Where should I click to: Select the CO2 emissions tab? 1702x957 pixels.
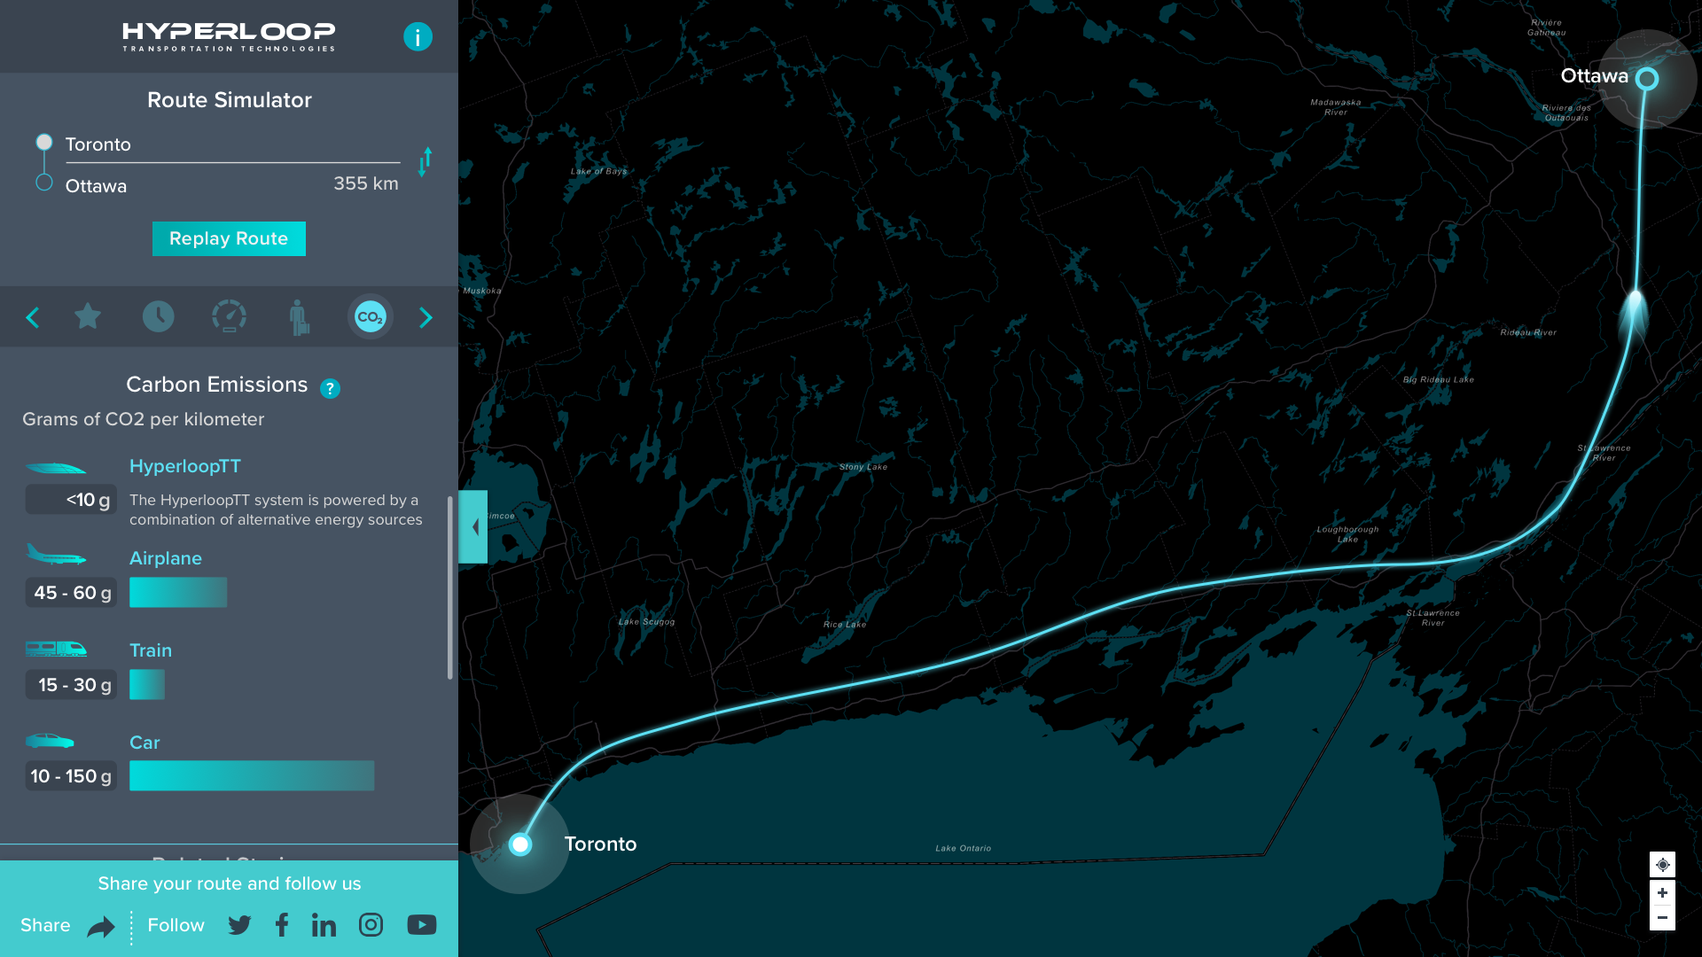click(371, 316)
